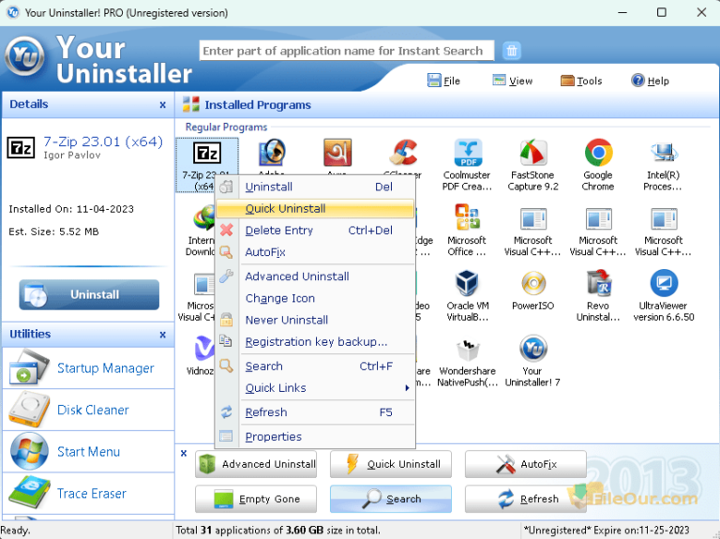Focus the Instant Search input field

pyautogui.click(x=347, y=51)
